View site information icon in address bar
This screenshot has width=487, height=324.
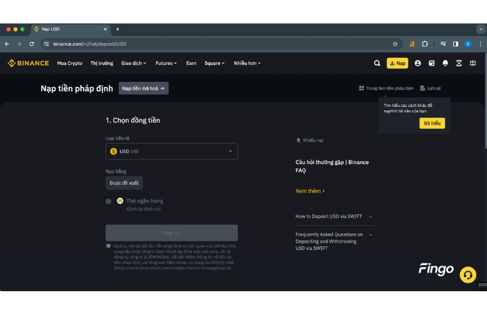[47, 44]
